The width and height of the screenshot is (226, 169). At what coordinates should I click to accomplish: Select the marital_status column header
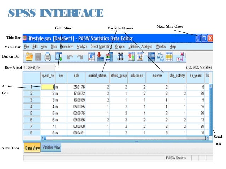(97, 77)
